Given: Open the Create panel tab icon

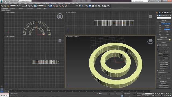Looking at the screenshot, I should pos(157,13).
